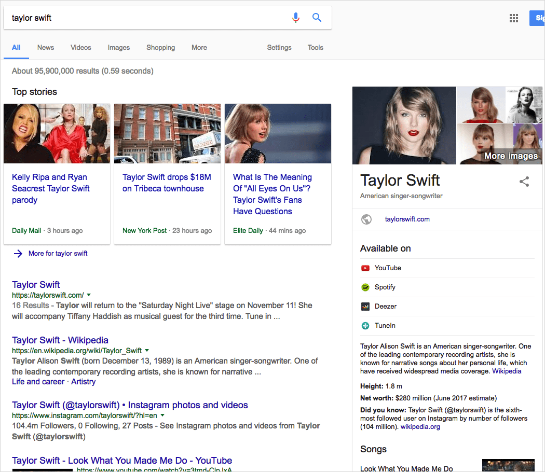The width and height of the screenshot is (545, 472).
Task: Open the Life and career sitelink
Action: pyautogui.click(x=38, y=382)
